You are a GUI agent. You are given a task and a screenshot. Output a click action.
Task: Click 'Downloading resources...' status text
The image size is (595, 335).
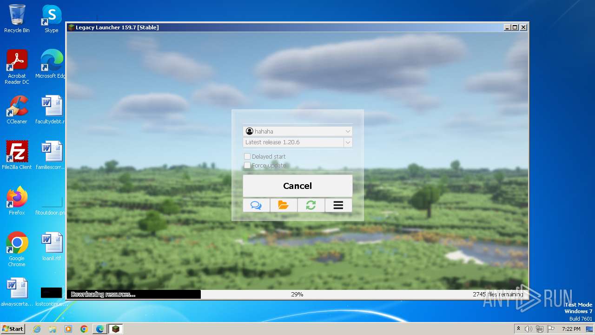click(103, 295)
